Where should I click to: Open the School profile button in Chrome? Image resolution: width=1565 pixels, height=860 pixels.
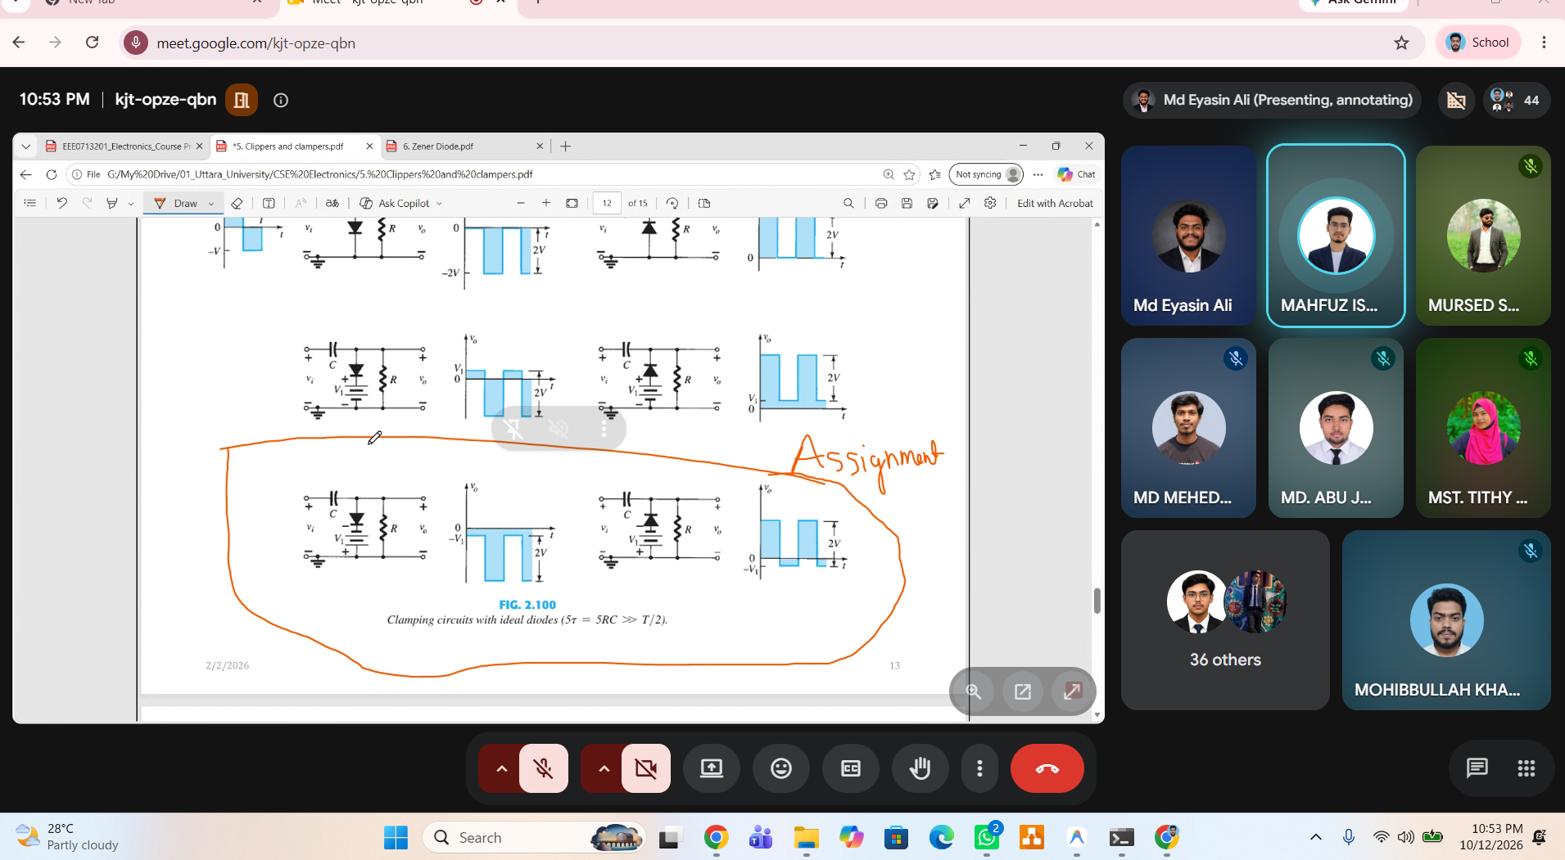coord(1478,43)
